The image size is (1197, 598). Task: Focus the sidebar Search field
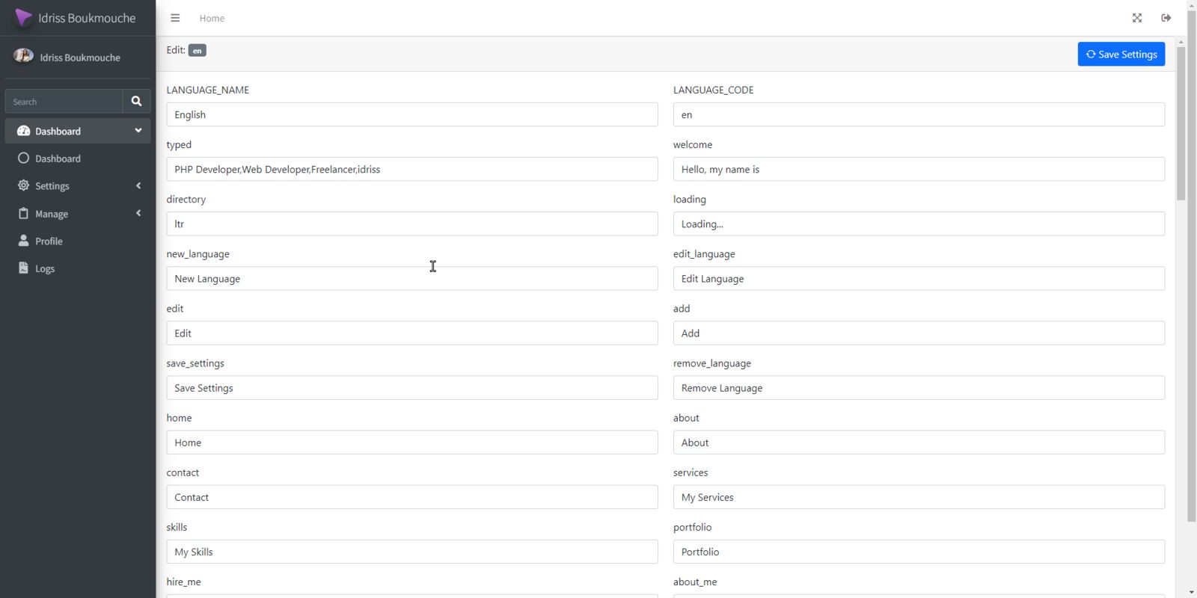tap(64, 102)
